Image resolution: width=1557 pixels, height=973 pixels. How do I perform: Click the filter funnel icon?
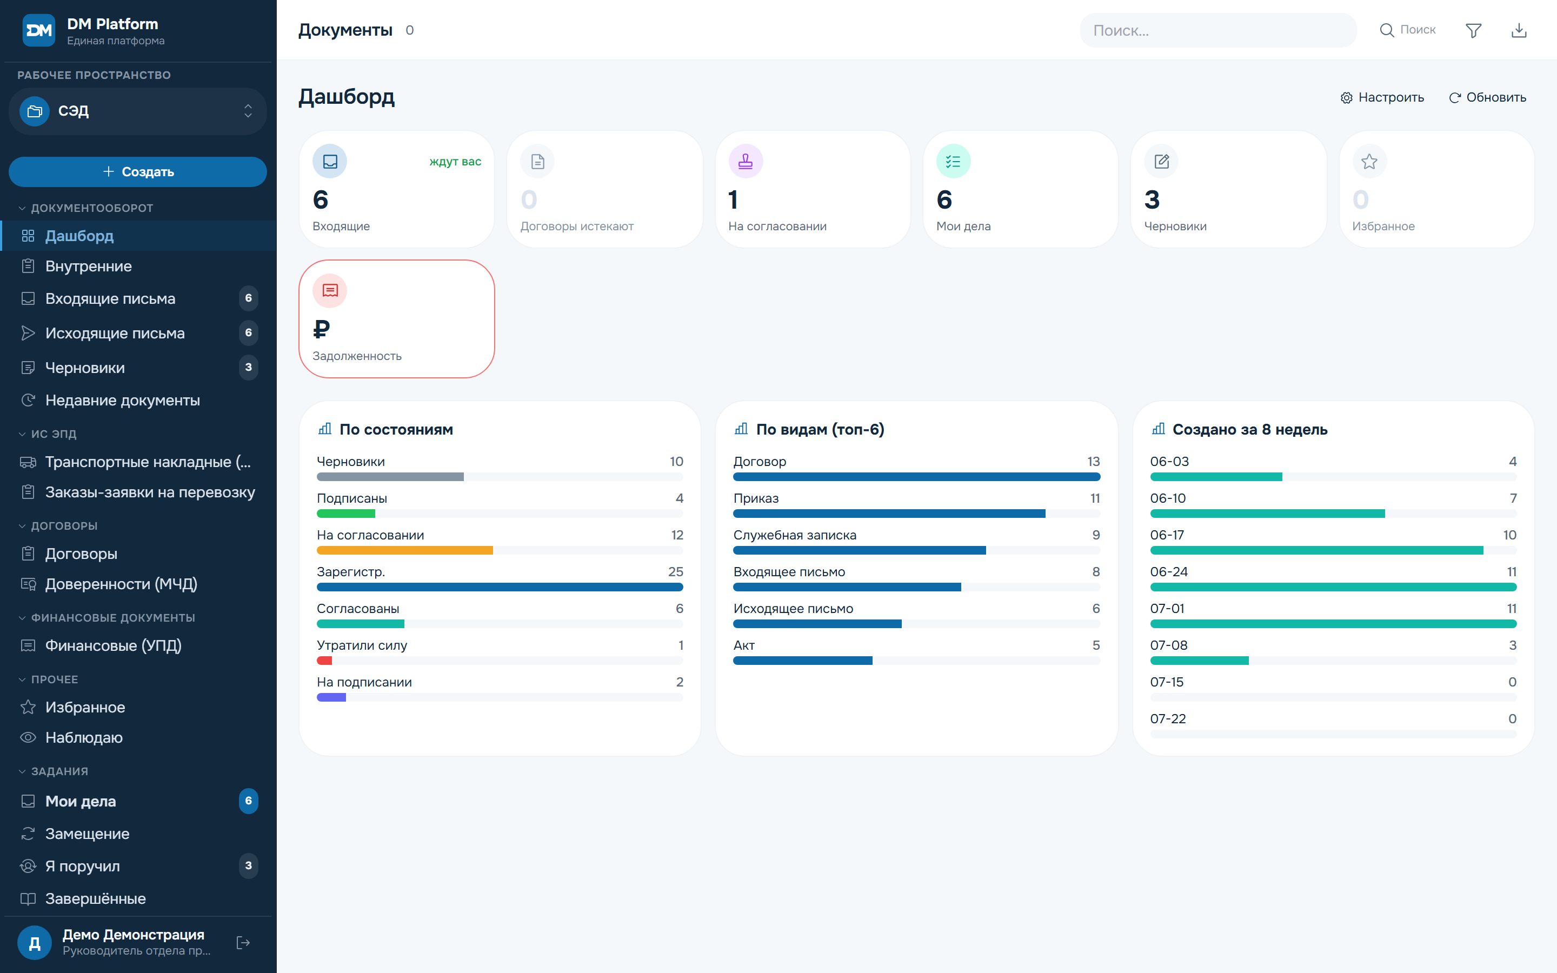click(1473, 30)
